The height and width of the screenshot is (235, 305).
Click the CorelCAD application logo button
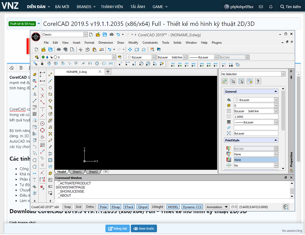[36, 37]
